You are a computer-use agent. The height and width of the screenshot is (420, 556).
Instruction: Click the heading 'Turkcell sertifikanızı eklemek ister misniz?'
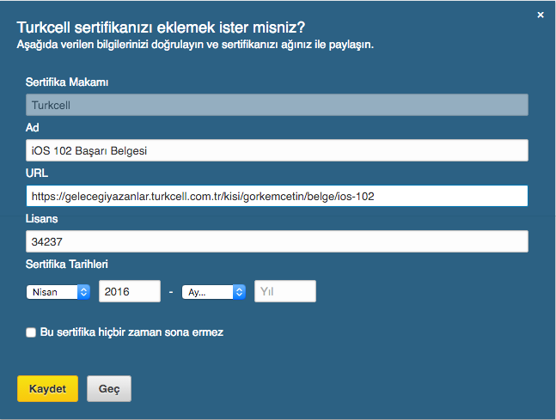point(161,27)
